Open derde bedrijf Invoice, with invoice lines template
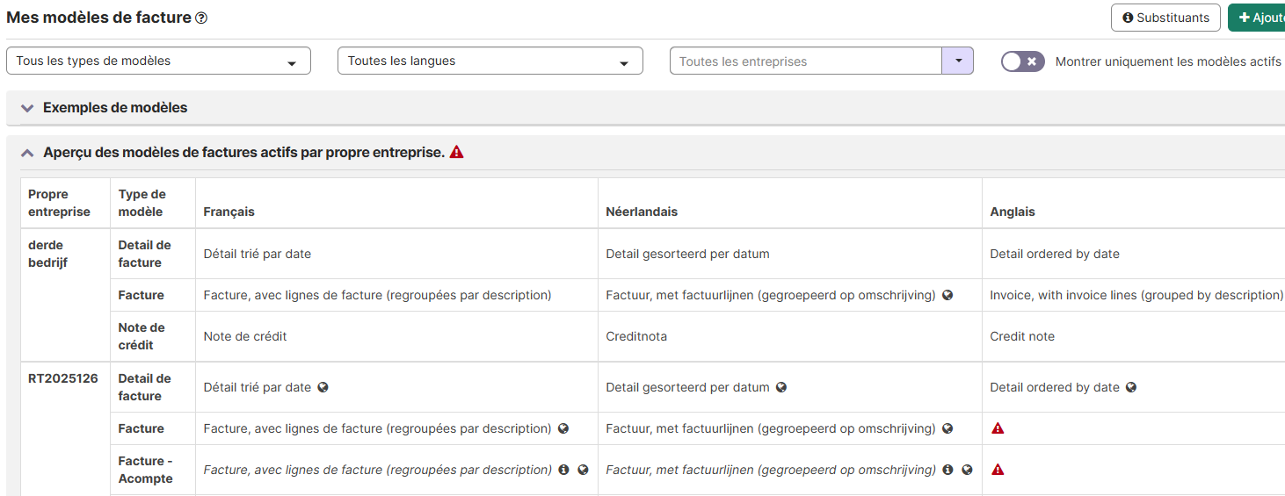 [x=1136, y=295]
